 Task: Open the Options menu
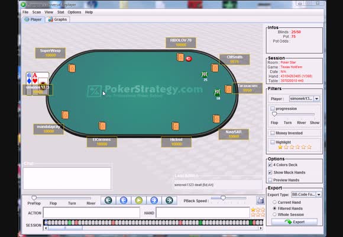coord(75,12)
